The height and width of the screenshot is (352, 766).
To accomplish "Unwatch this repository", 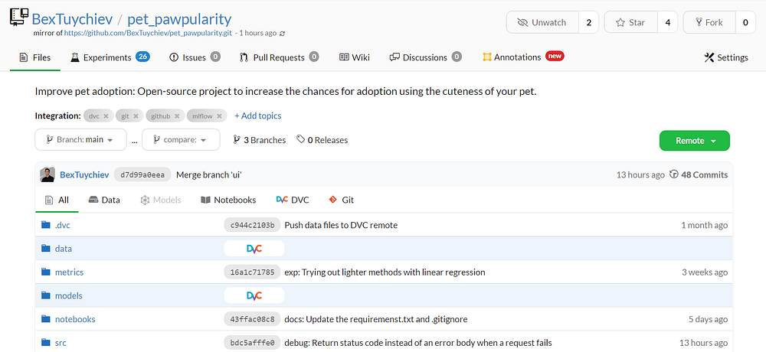I will click(x=542, y=22).
